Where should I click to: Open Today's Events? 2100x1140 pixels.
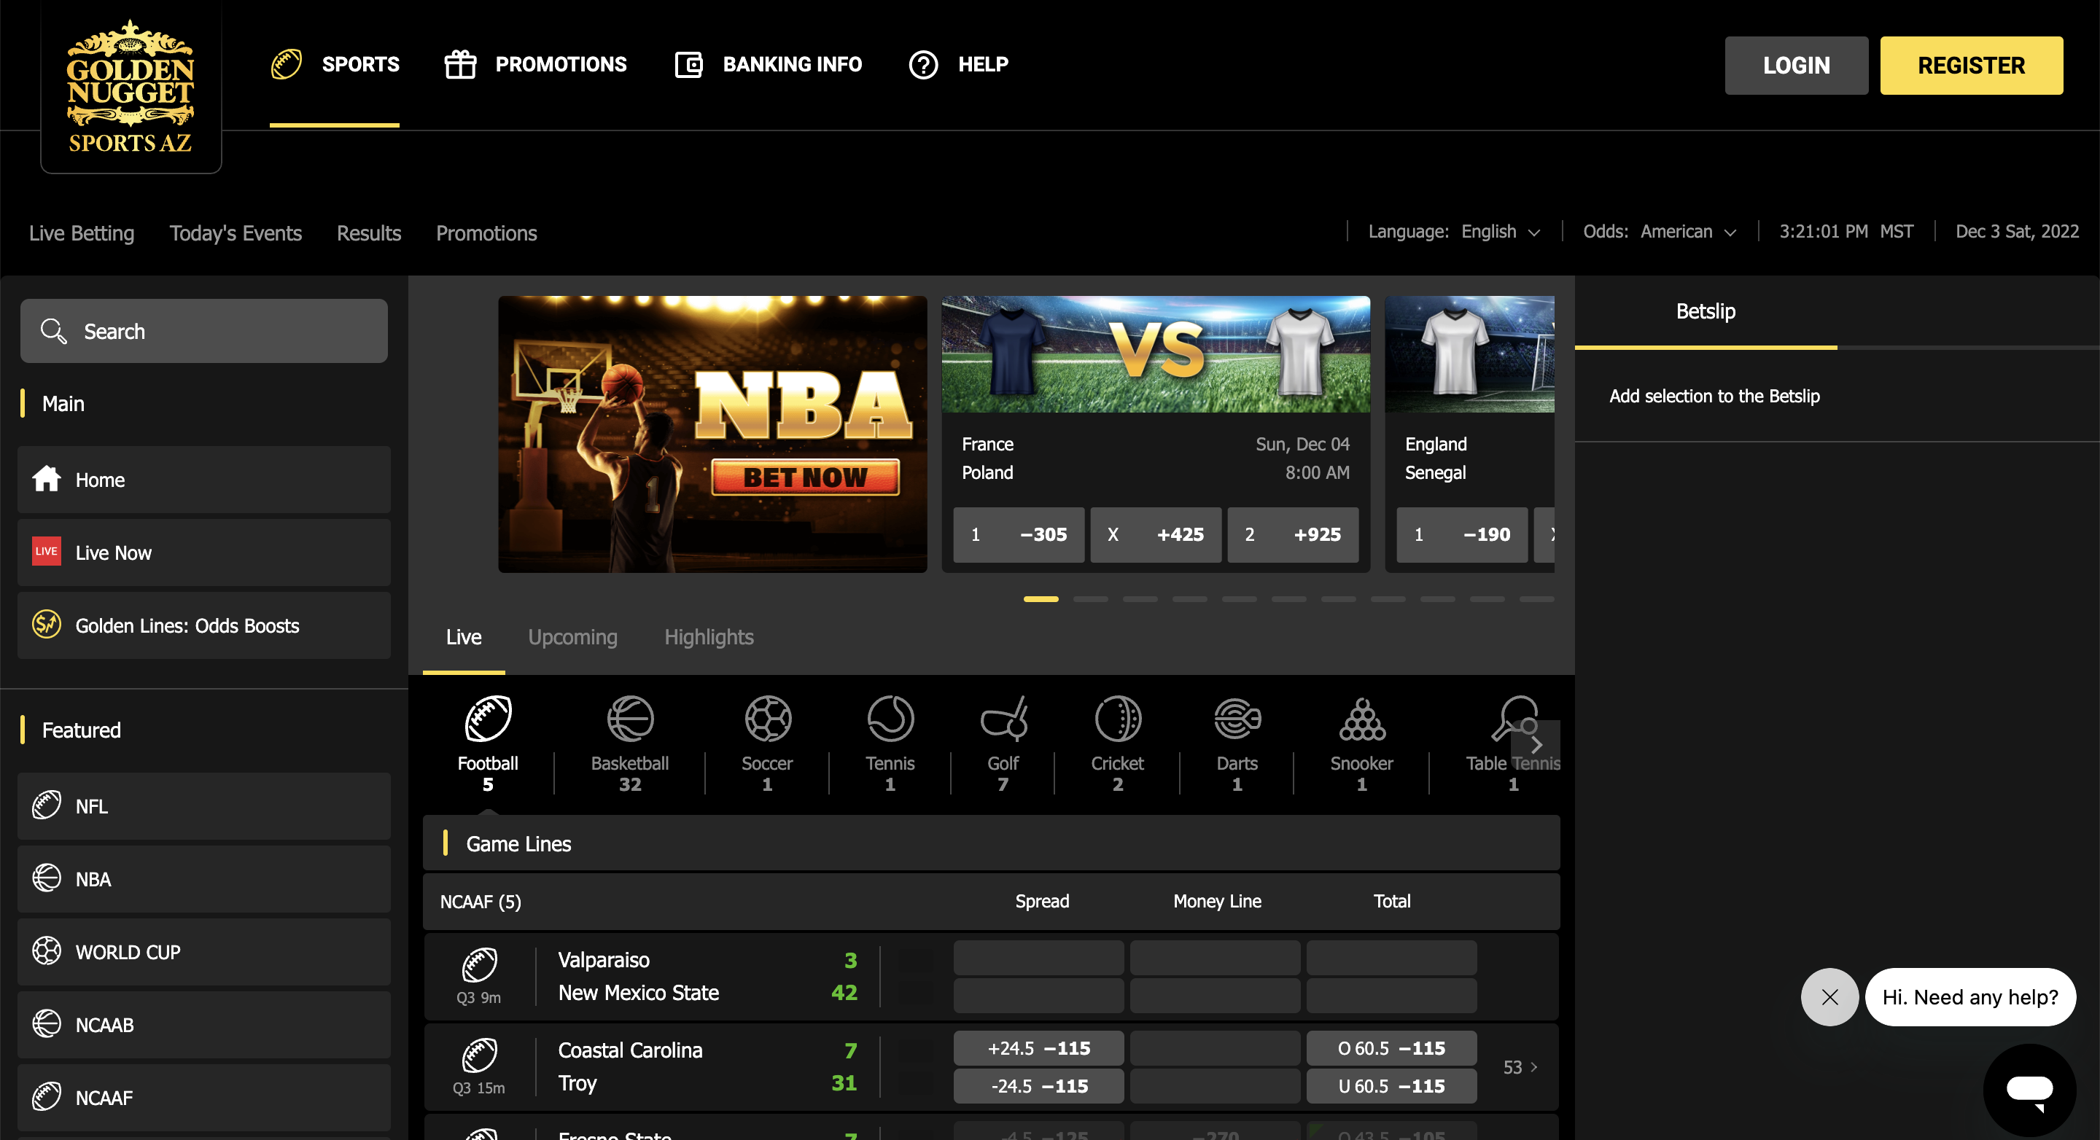click(x=236, y=233)
